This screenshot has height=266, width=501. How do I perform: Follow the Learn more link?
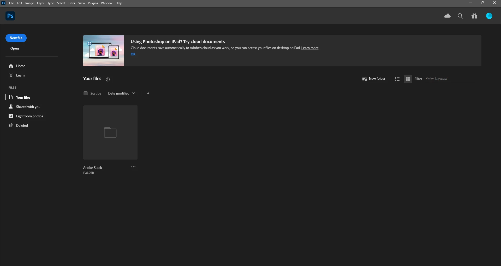(310, 48)
